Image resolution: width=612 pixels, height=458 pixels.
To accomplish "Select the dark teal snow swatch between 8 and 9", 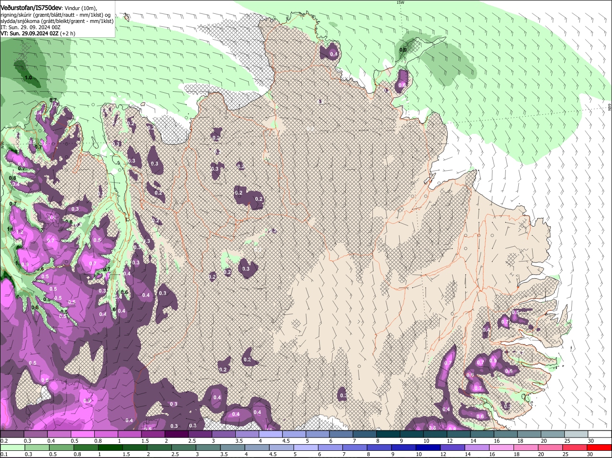I will [388, 434].
